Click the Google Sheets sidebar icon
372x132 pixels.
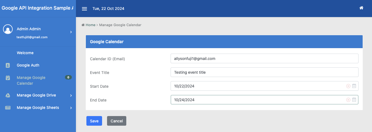pos(8,108)
